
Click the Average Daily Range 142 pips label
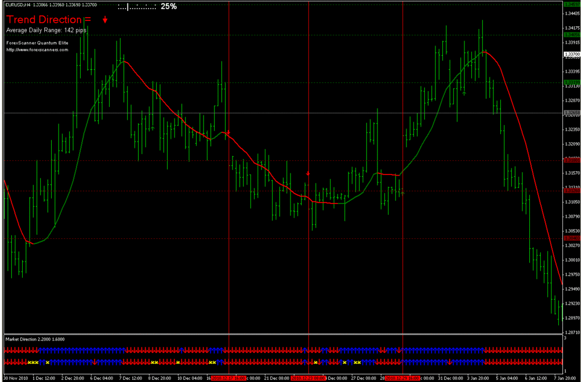[45, 30]
